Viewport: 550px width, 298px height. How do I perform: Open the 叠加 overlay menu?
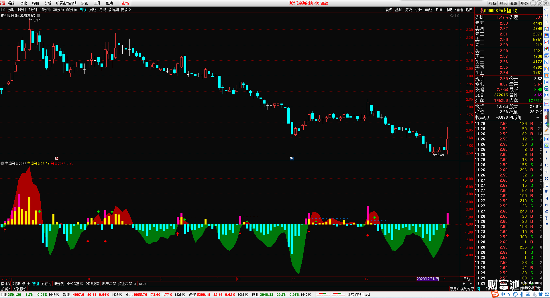tap(399, 10)
